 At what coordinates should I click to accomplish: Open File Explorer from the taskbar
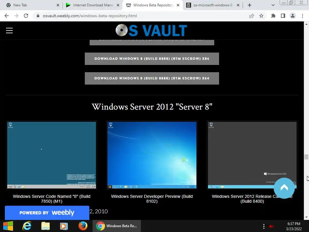[45, 226]
